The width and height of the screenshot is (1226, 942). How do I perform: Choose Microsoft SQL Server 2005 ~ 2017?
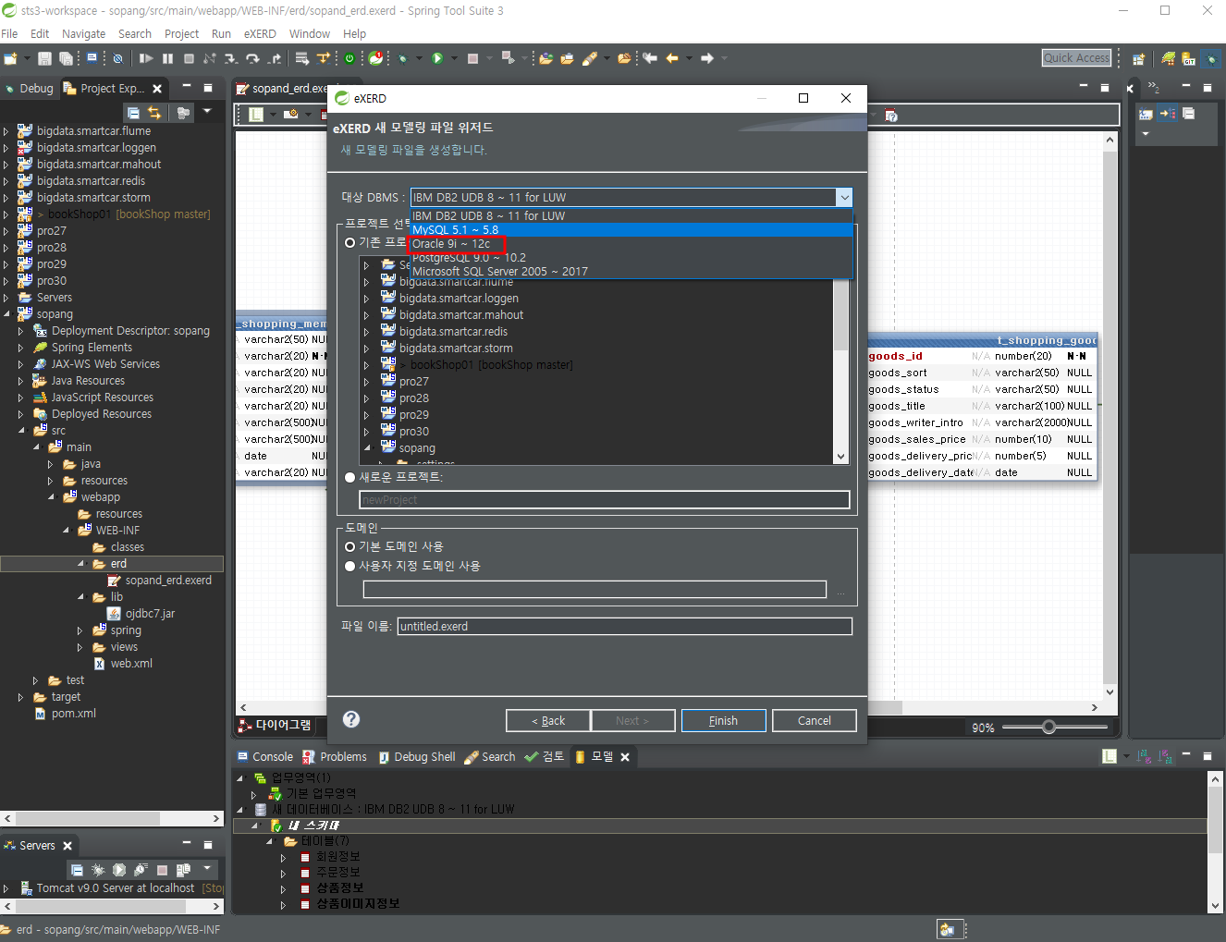coord(631,272)
